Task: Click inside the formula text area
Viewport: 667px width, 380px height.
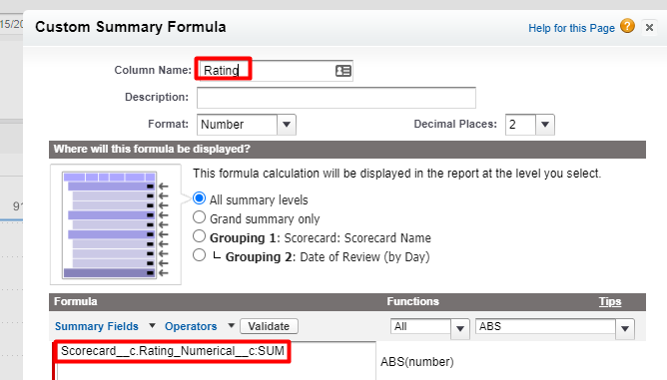Action: click(x=216, y=360)
